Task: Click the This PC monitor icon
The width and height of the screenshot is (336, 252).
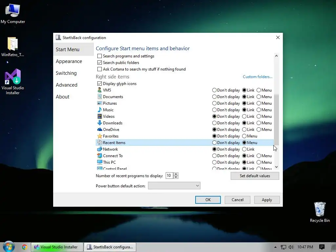Action: click(99, 162)
